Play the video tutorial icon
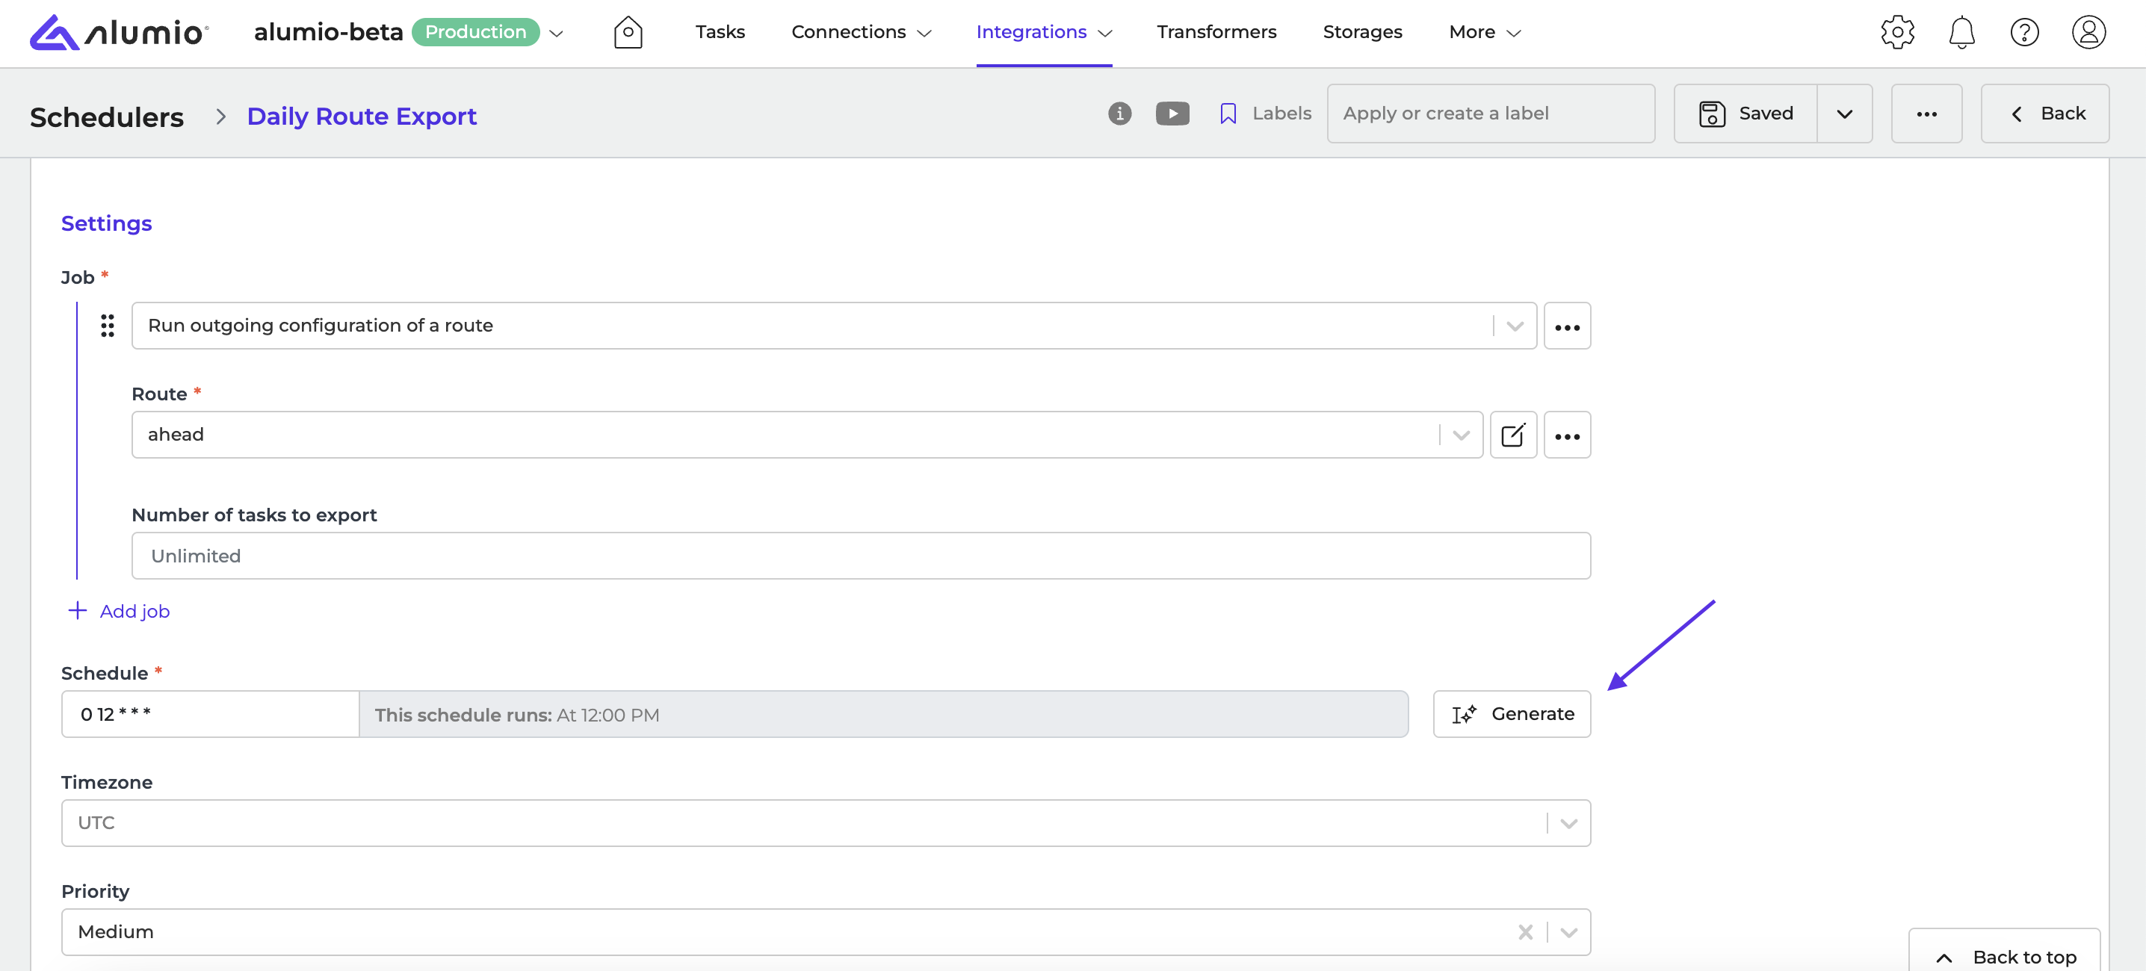This screenshot has width=2146, height=971. tap(1172, 114)
